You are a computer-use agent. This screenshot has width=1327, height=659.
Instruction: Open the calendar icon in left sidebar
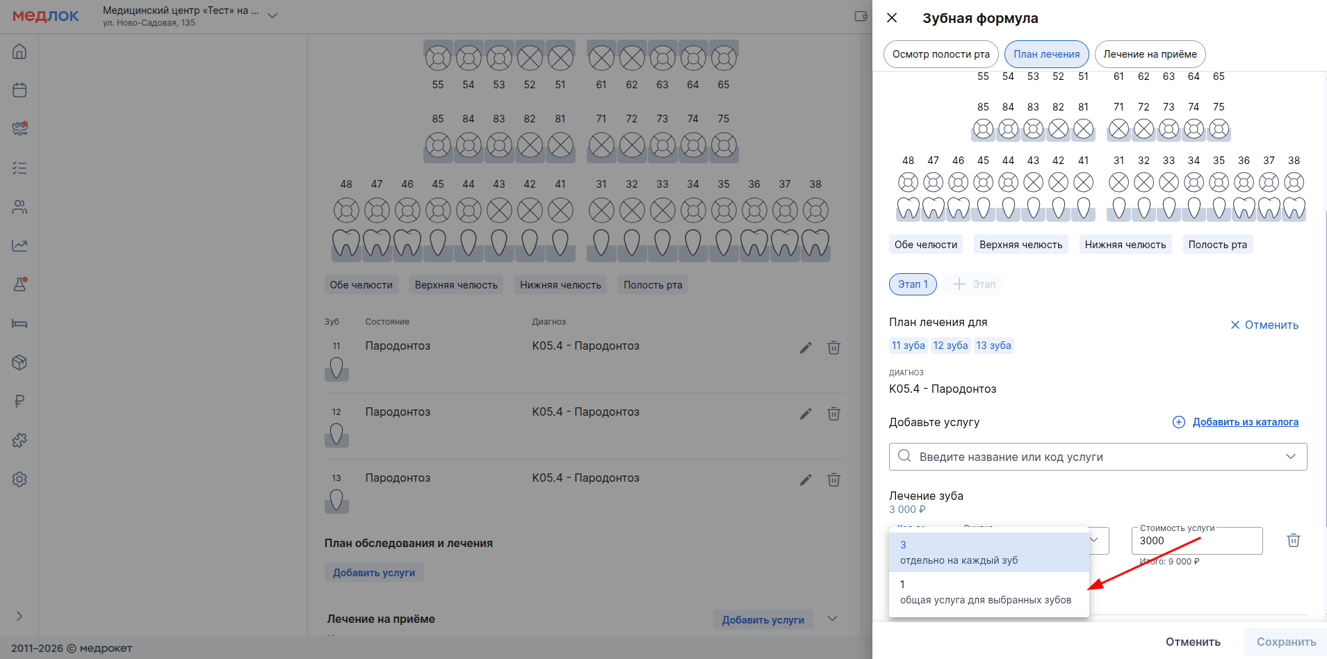pos(19,90)
